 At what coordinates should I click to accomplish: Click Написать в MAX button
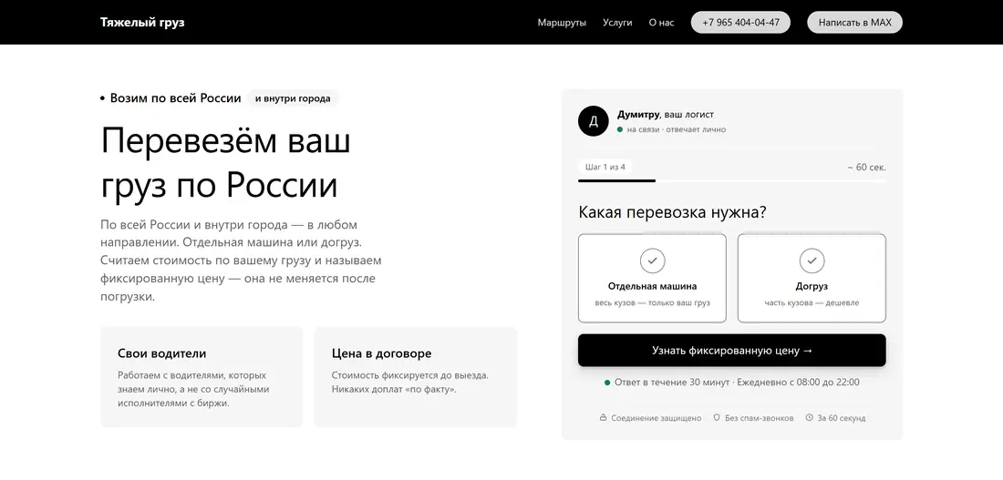pos(854,23)
